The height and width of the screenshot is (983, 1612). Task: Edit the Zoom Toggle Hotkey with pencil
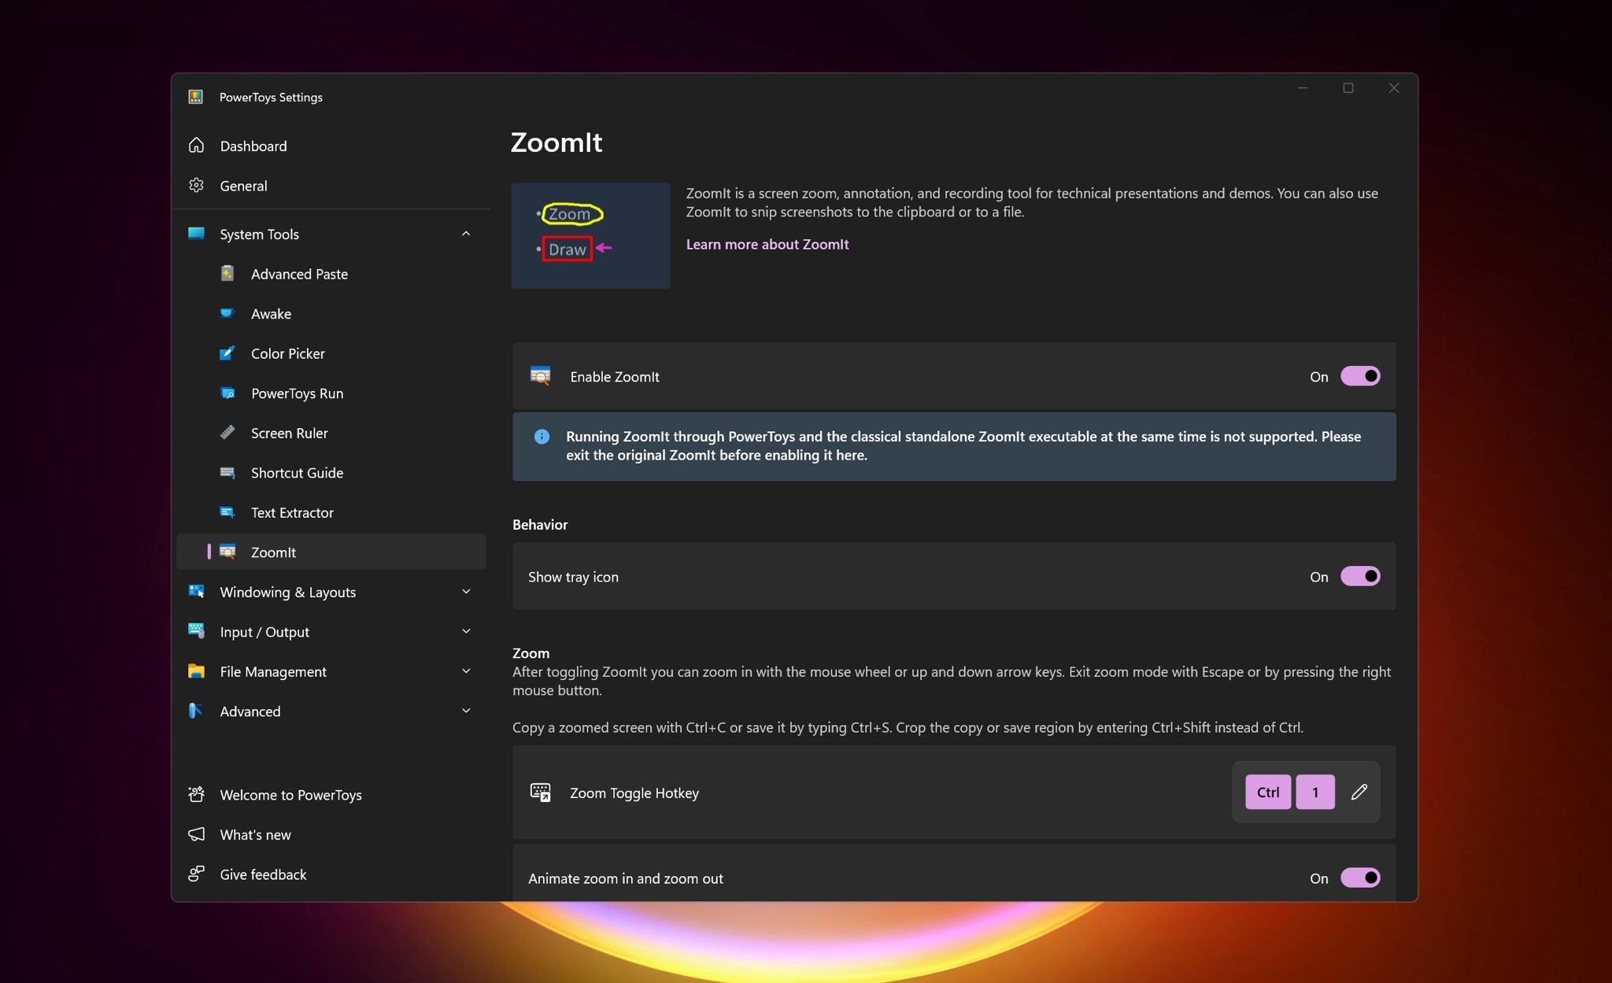(1359, 792)
